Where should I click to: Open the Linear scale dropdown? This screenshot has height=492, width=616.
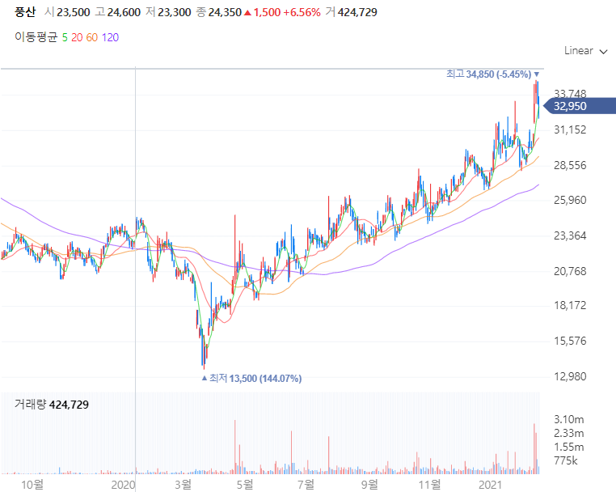(x=586, y=51)
